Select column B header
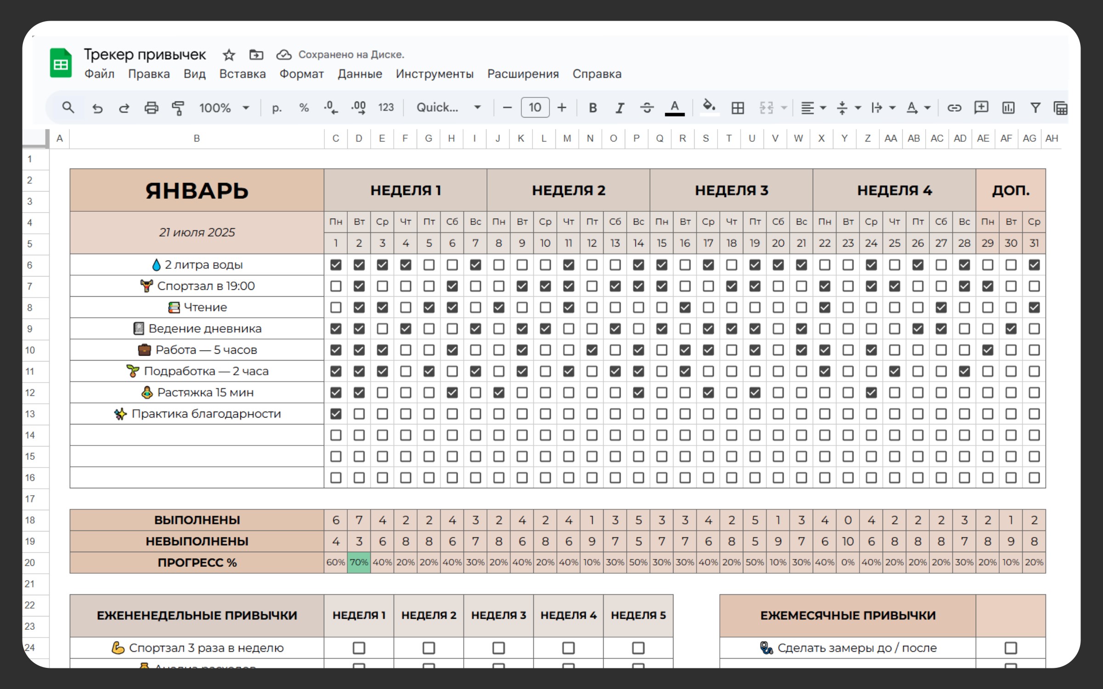 [197, 139]
